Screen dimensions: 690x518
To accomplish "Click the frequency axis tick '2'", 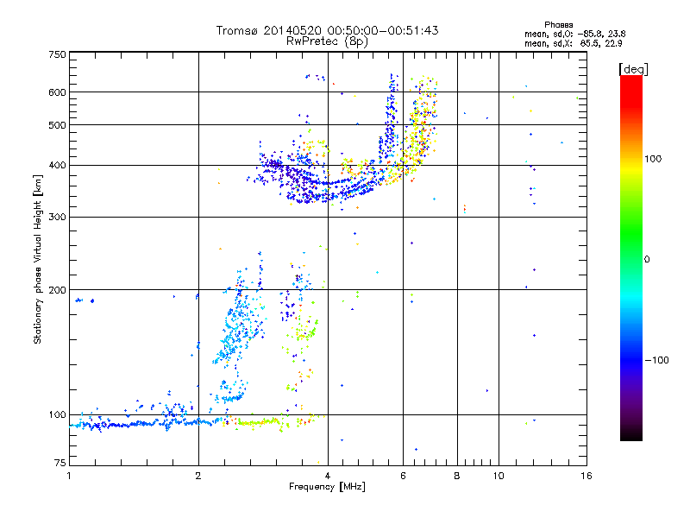I will click(198, 476).
